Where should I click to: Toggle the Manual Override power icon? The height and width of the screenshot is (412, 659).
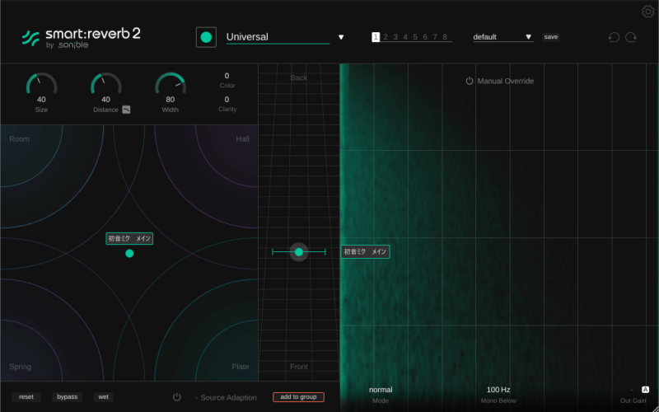[470, 81]
